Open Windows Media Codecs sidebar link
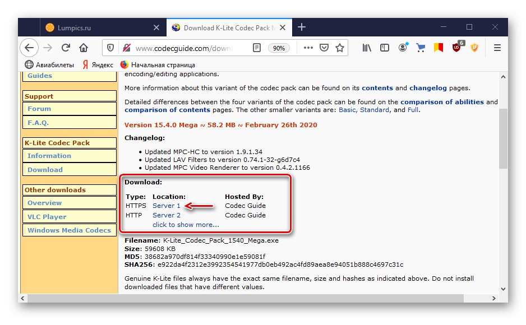The image size is (526, 325). pyautogui.click(x=70, y=230)
